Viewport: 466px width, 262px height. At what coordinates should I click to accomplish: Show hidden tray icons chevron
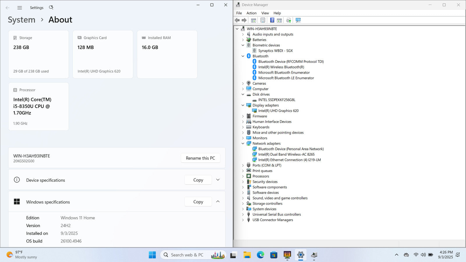tap(396, 255)
